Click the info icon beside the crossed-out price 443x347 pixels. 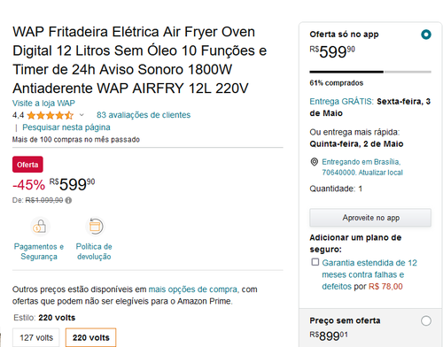tap(68, 200)
